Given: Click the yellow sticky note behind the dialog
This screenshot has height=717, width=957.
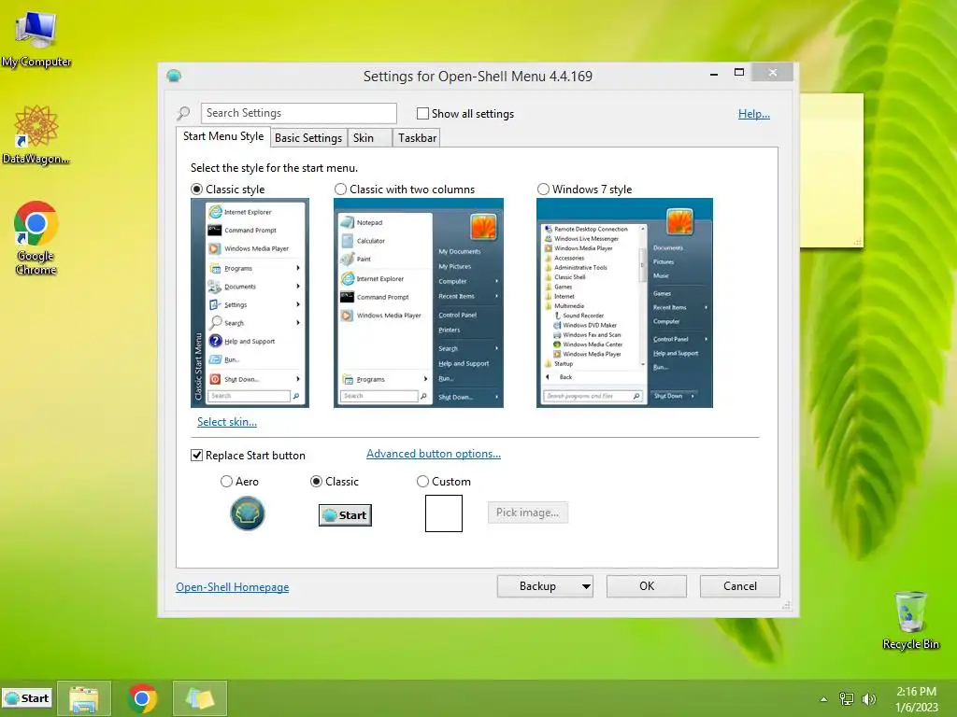Looking at the screenshot, I should coord(832,171).
